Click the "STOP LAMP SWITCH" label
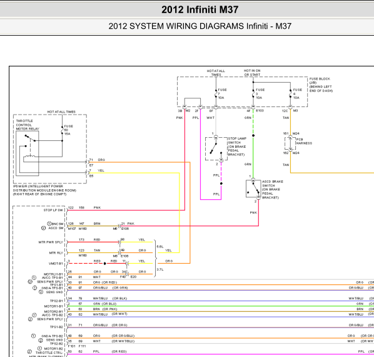 [x=237, y=147]
